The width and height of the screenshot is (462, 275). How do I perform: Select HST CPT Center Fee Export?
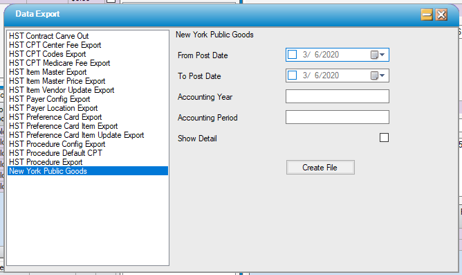[88, 45]
